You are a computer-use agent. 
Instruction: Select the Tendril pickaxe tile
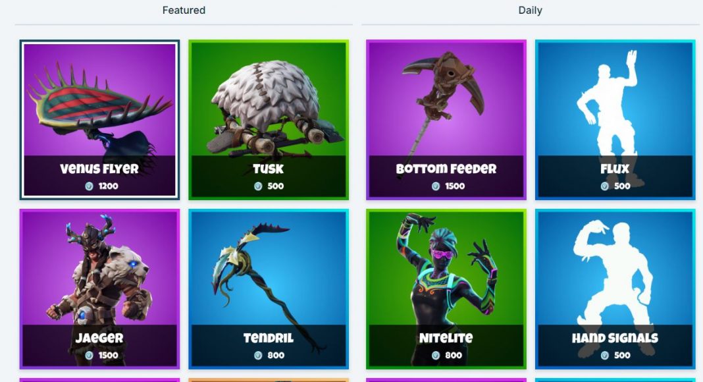pos(269,289)
